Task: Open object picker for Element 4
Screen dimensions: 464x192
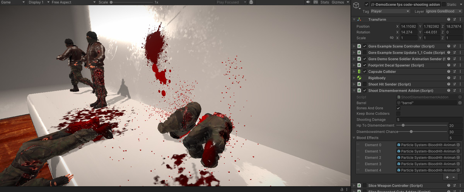Action: tap(459, 170)
